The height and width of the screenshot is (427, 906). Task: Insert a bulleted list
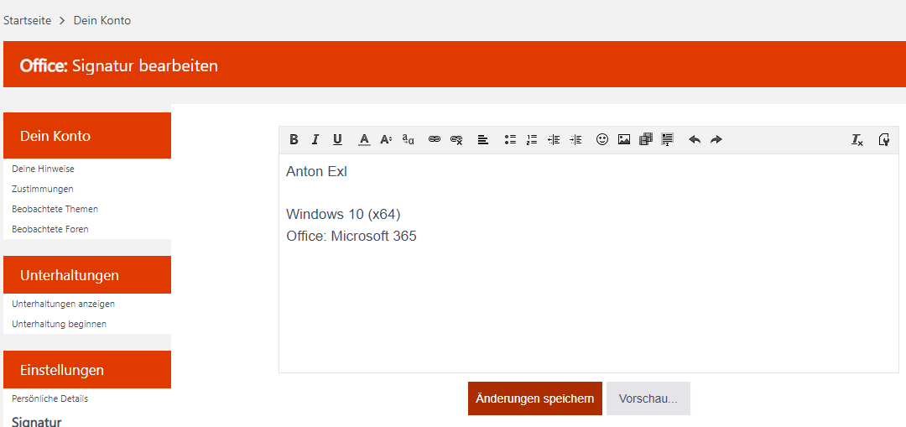pyautogui.click(x=510, y=139)
